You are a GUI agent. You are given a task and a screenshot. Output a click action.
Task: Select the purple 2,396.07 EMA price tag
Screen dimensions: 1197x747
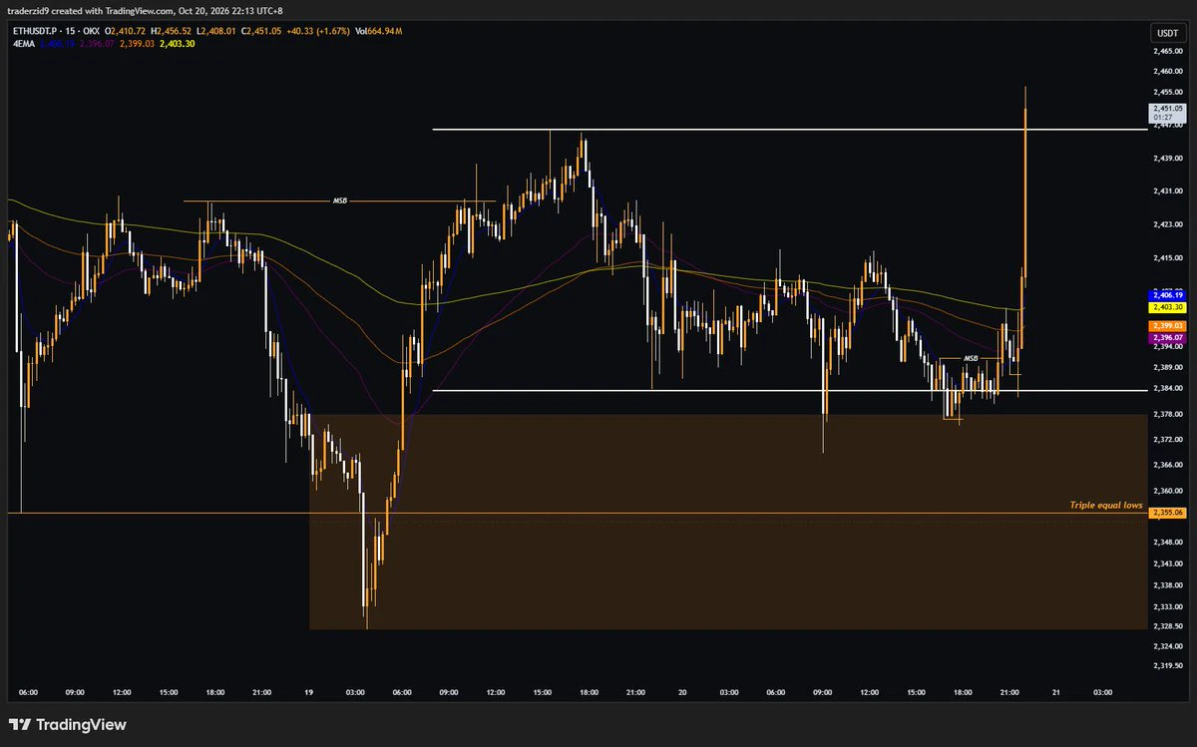pyautogui.click(x=1167, y=337)
